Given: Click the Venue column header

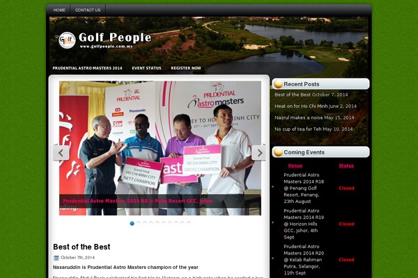Looking at the screenshot, I should pyautogui.click(x=295, y=165).
